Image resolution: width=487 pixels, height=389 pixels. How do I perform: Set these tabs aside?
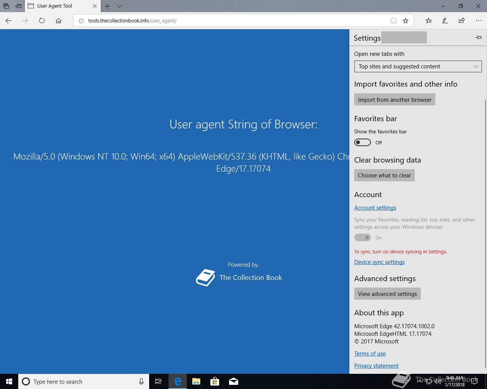[x=18, y=6]
